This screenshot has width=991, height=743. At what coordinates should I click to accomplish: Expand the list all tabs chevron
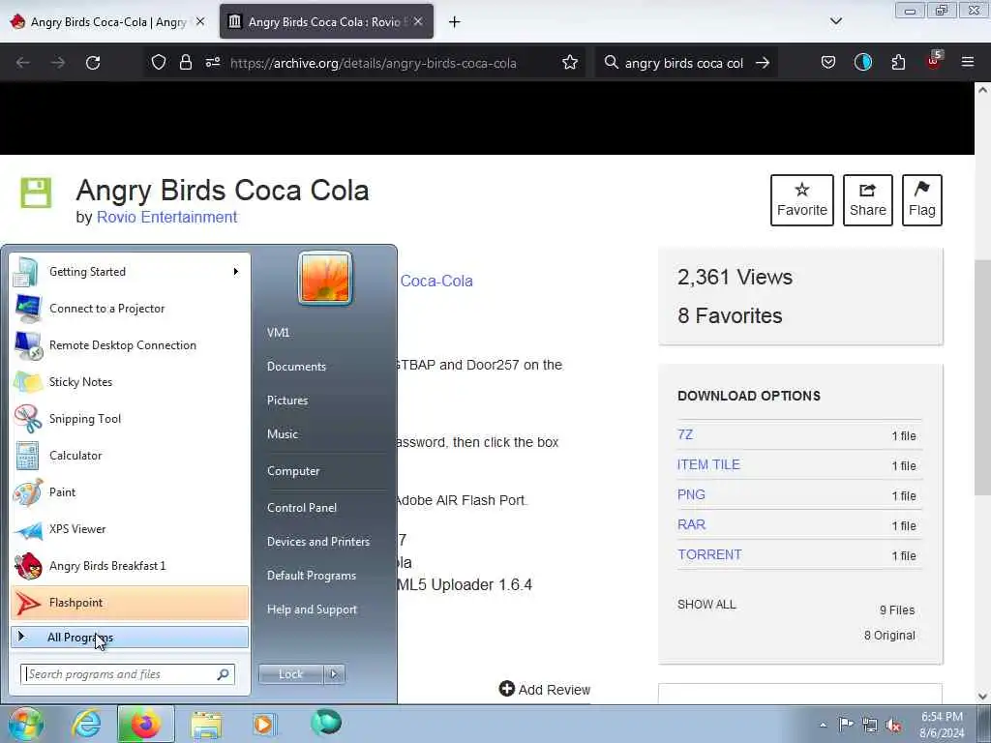click(x=835, y=21)
